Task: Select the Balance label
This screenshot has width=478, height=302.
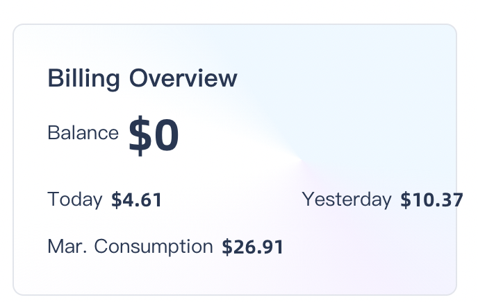Action: coord(83,133)
